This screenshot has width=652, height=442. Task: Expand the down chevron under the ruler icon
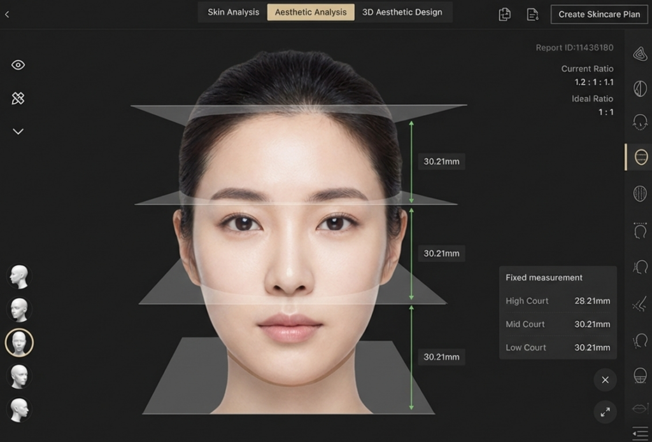(18, 132)
